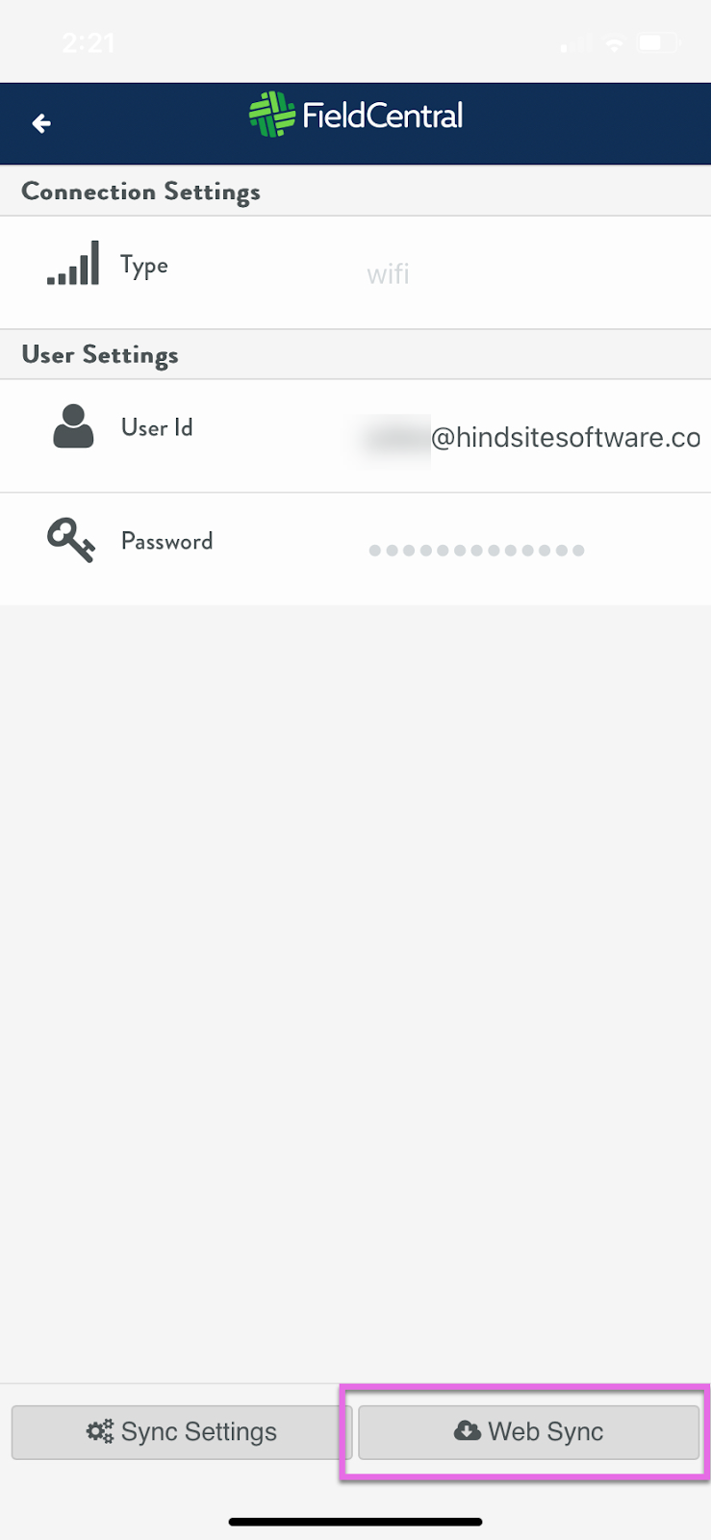Tap the back arrow in header
The width and height of the screenshot is (711, 1540).
pyautogui.click(x=41, y=123)
